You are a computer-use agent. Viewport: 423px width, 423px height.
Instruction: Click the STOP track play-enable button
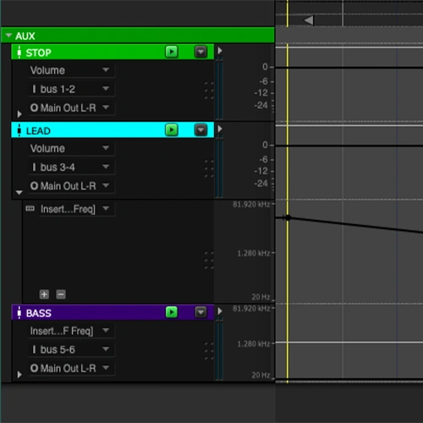172,52
